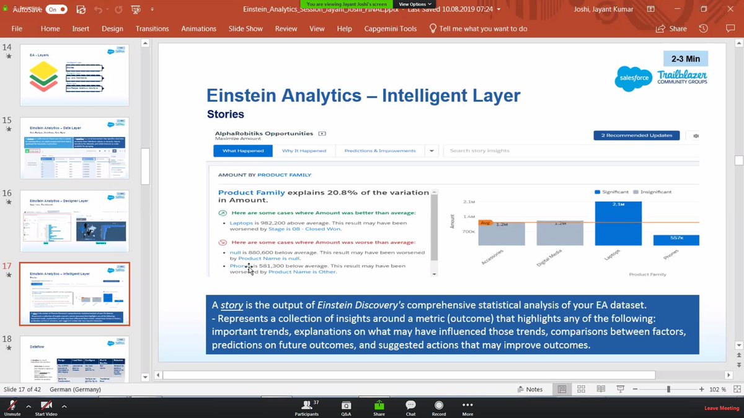Click the Share button in ribbon

671,28
